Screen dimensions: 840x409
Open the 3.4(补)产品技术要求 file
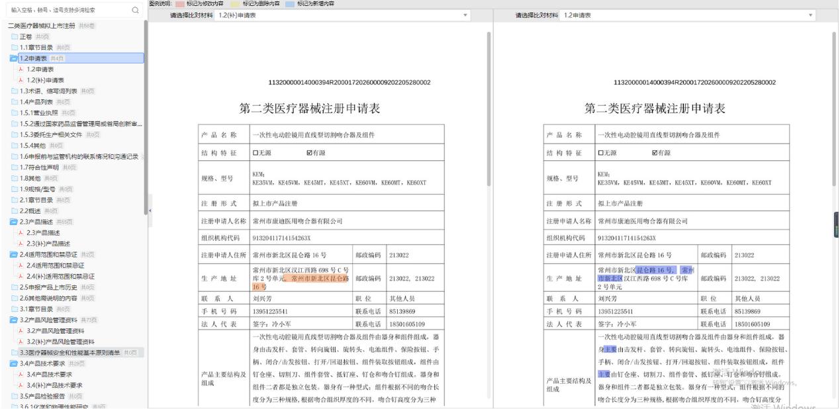[54, 385]
